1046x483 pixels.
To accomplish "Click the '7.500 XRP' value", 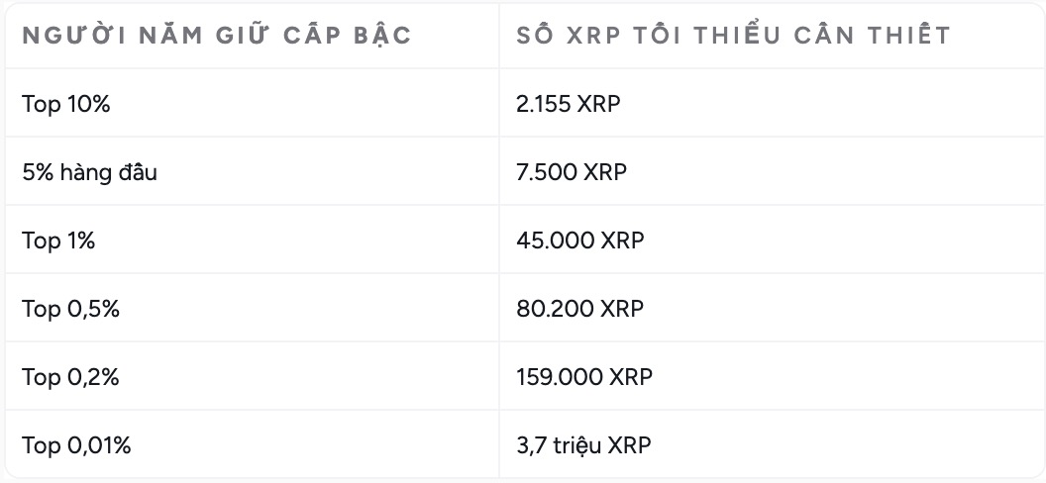I will click(572, 172).
